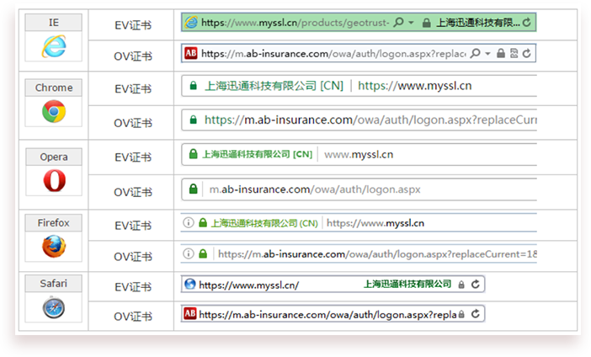This screenshot has height=357, width=591.
Task: Click padlock in IE EV address bar
Action: 426,23
